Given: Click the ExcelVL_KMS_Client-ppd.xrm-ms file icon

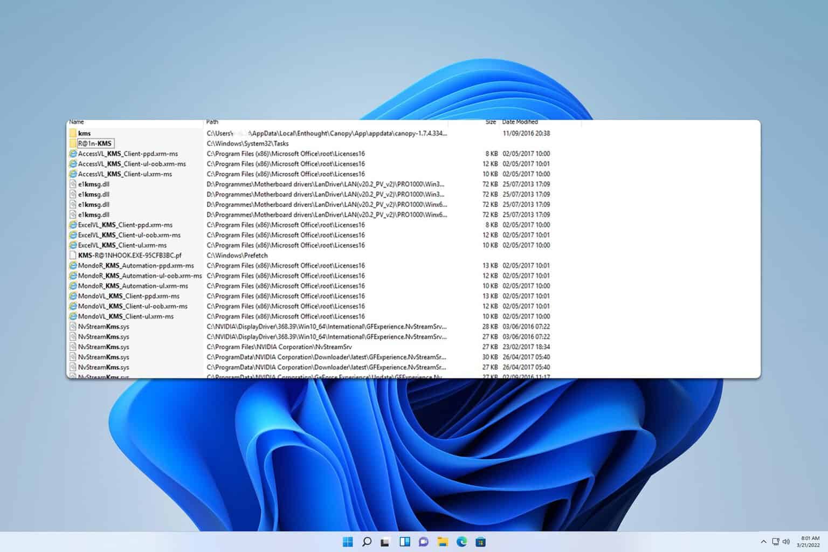Looking at the screenshot, I should (73, 225).
